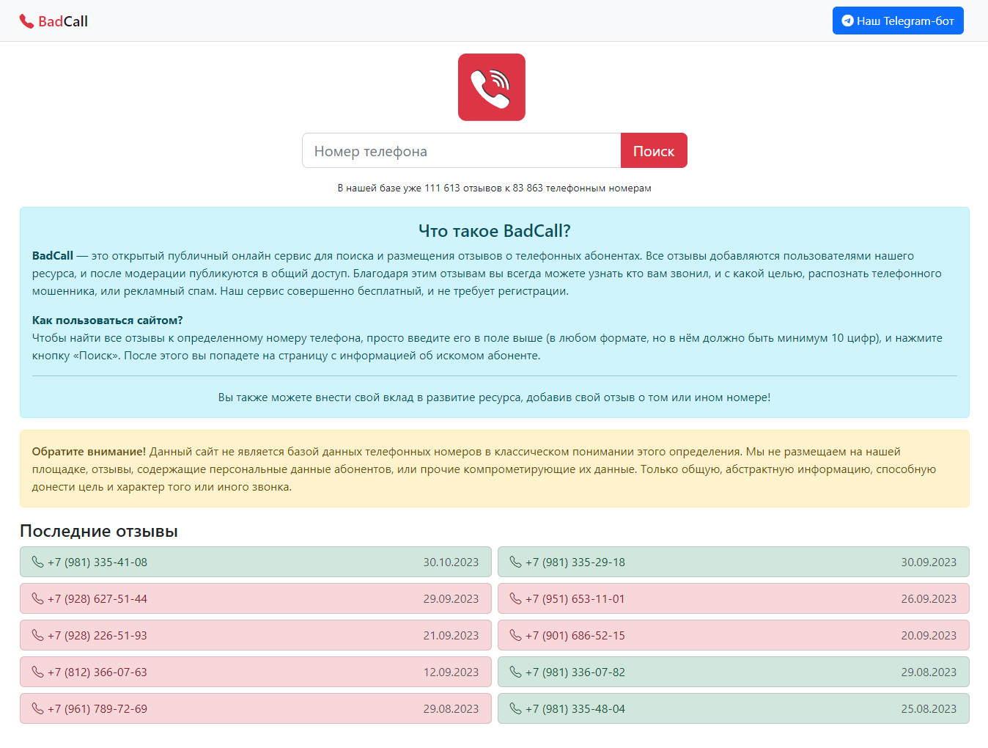The width and height of the screenshot is (988, 748).
Task: Click the Обратите внимание! bold text
Action: [x=89, y=452]
